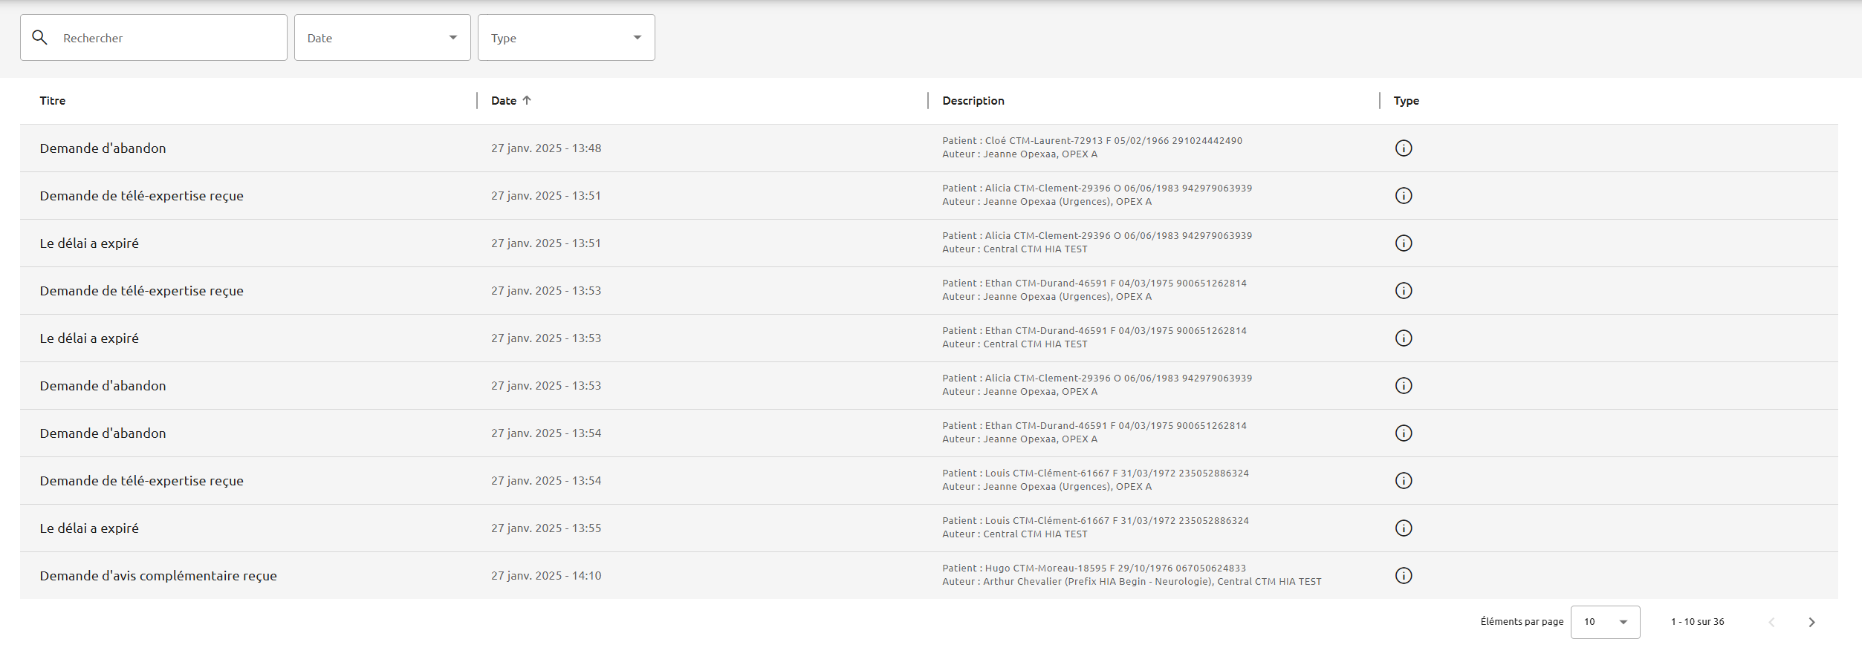Click the Type column header

pos(1407,101)
